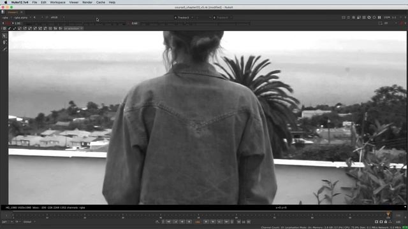Select the Viewer1 tab
The width and height of the screenshot is (408, 229).
[13, 12]
